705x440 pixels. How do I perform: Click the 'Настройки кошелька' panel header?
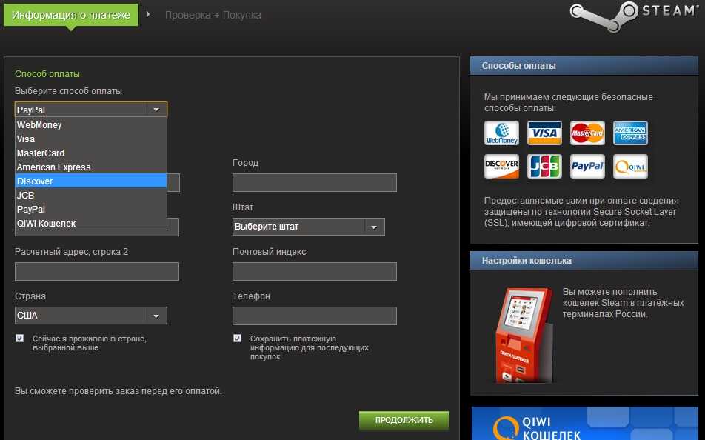tap(584, 261)
